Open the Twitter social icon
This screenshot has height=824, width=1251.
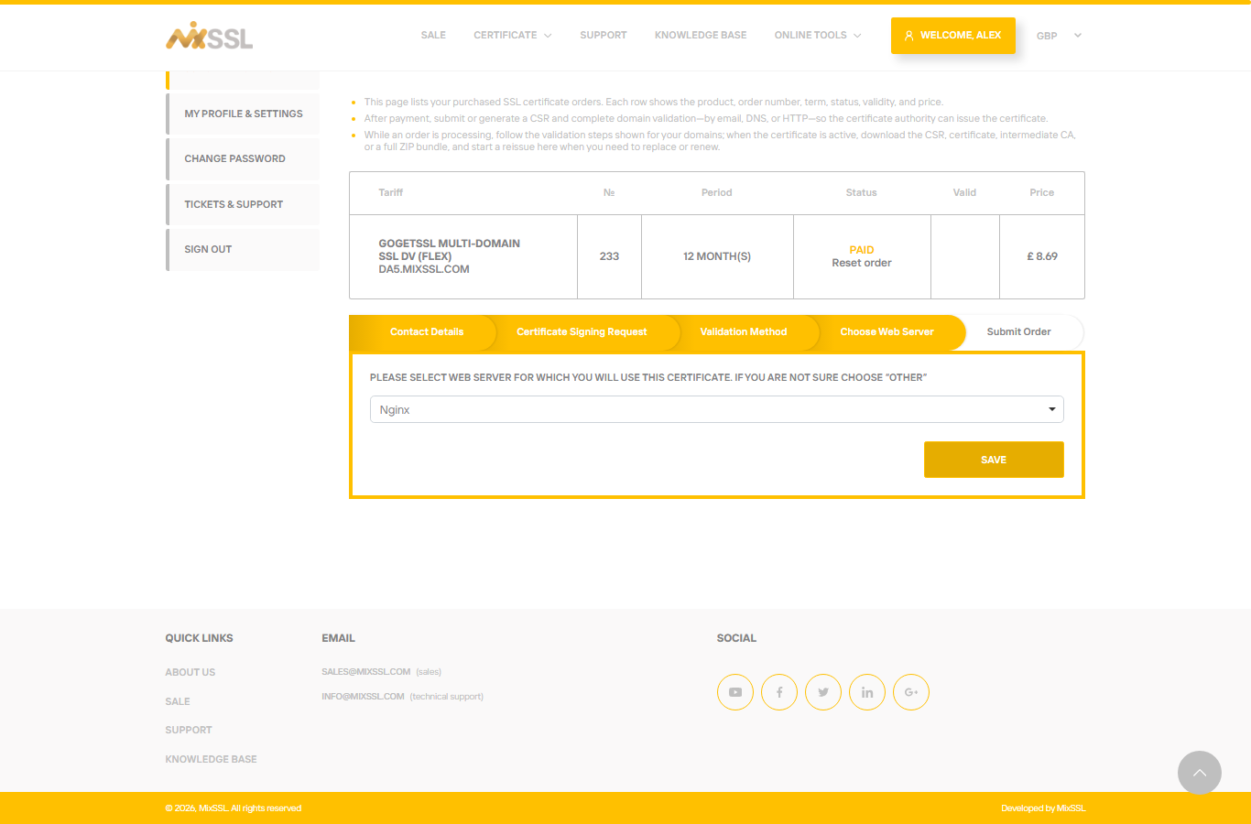coord(823,692)
